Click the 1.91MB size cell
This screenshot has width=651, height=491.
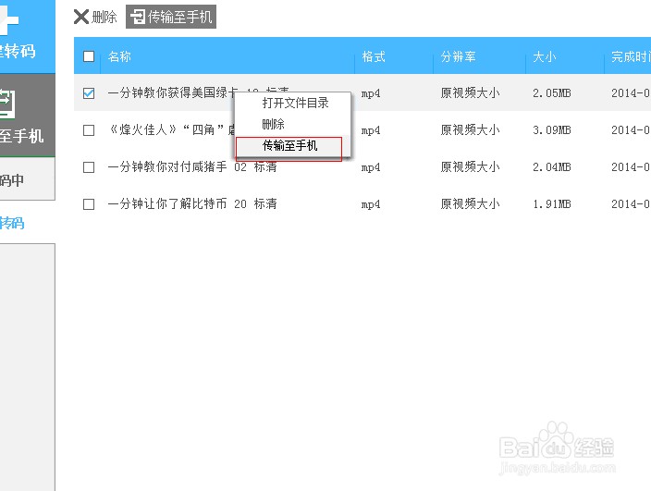pyautogui.click(x=552, y=204)
